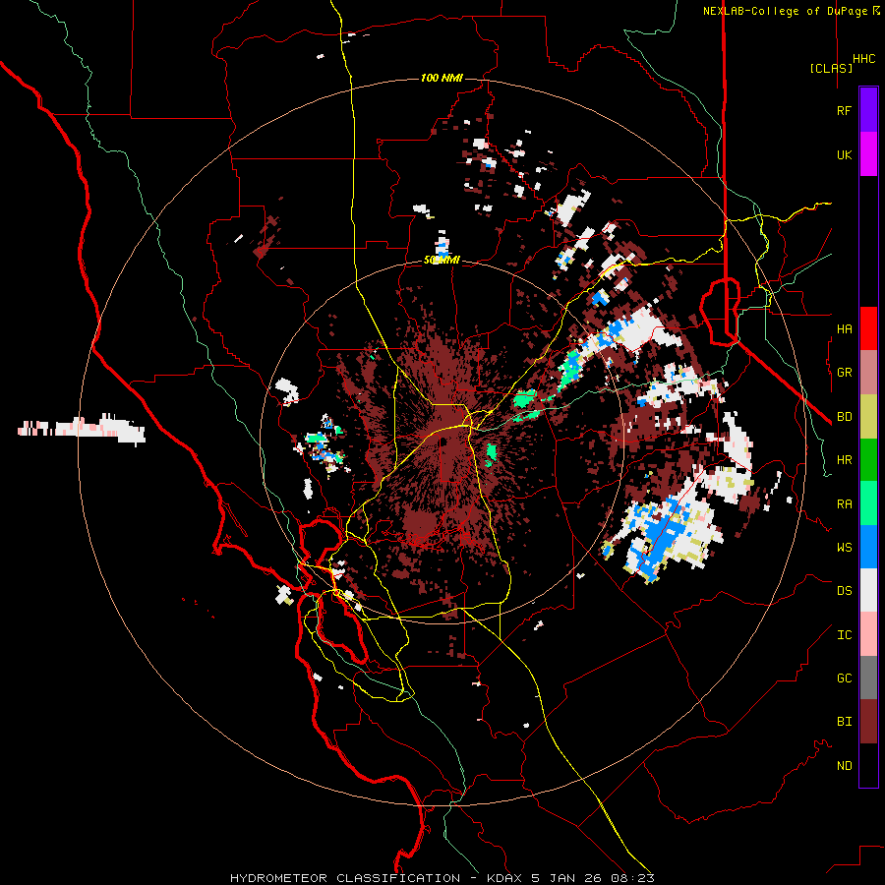Click the 'DS' legend label

(844, 591)
